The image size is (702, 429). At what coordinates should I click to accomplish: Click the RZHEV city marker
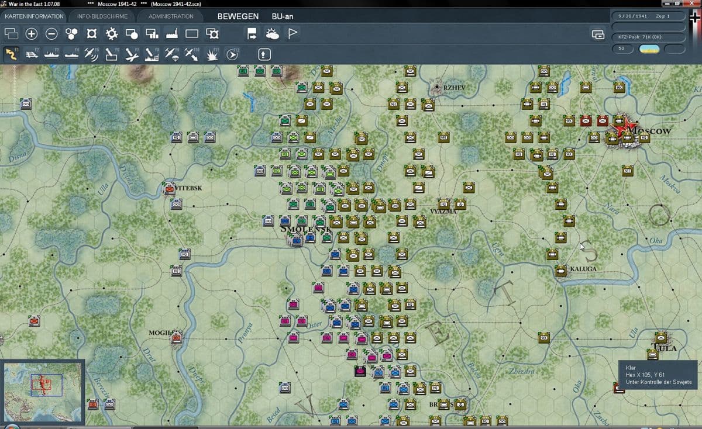tap(438, 87)
